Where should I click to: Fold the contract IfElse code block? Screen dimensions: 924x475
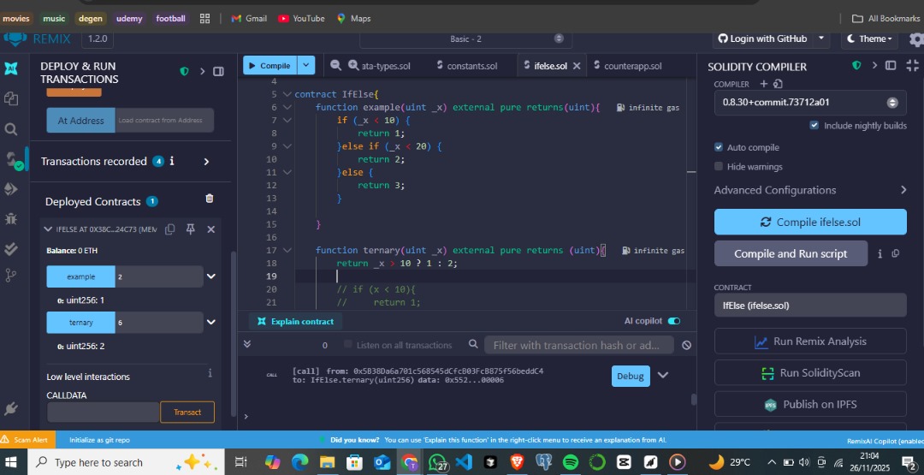tap(287, 94)
